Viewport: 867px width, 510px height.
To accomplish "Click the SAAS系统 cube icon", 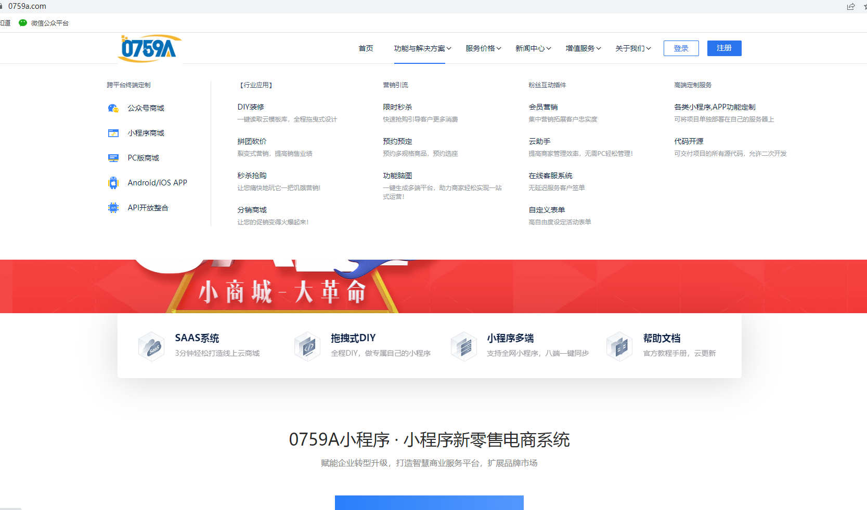I will click(151, 346).
